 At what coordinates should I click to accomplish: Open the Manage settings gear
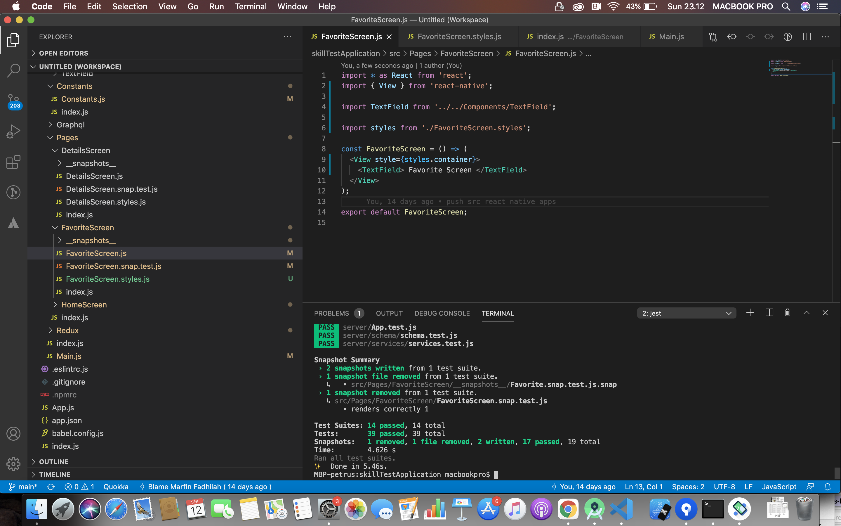[13, 464]
